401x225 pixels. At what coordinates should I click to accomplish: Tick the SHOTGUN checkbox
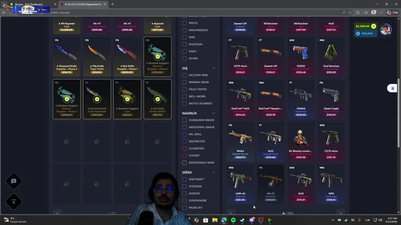[184, 44]
